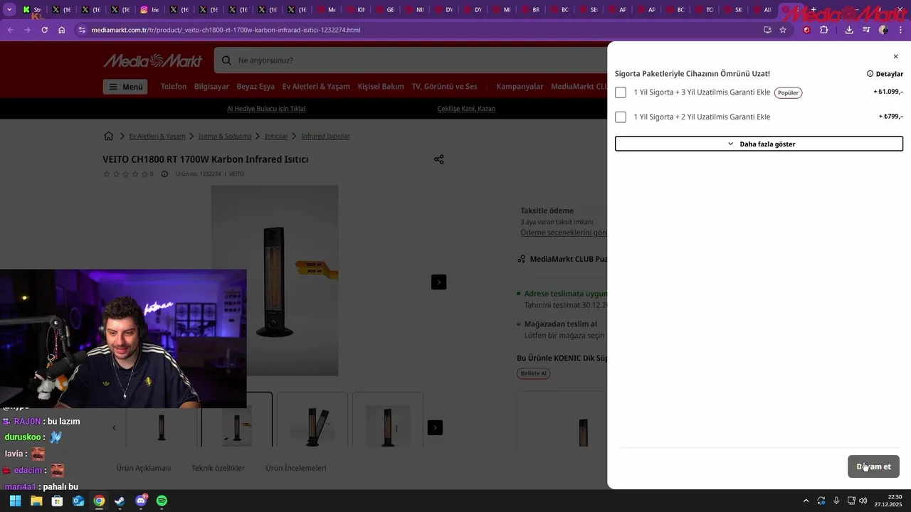Open the Beyaz Eşya category

pos(256,87)
